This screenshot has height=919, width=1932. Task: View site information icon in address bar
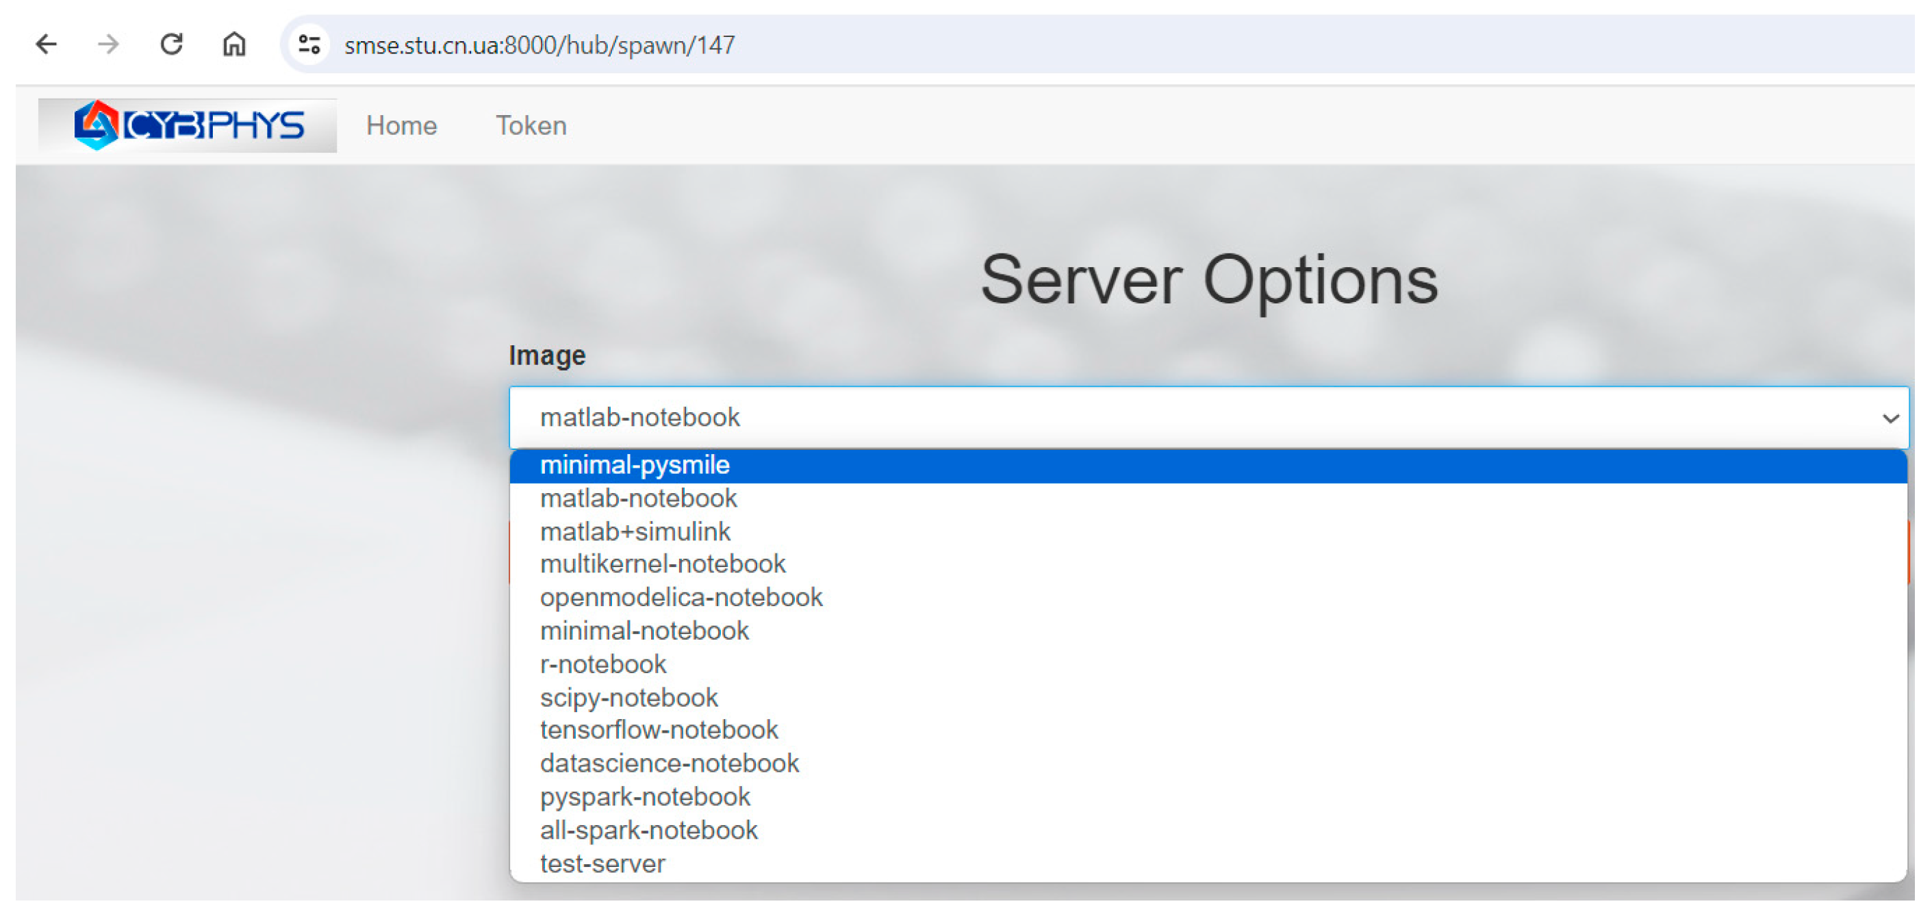click(309, 45)
